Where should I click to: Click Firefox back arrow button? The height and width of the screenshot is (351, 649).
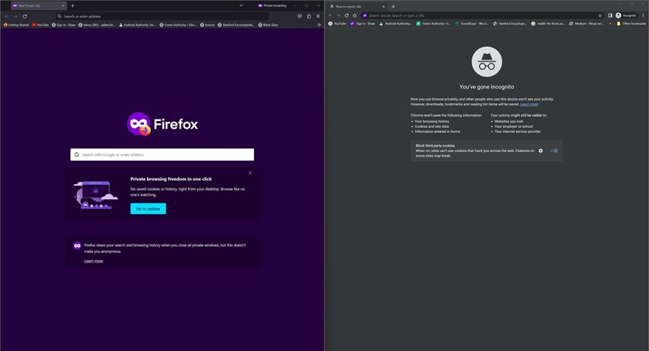pyautogui.click(x=6, y=17)
